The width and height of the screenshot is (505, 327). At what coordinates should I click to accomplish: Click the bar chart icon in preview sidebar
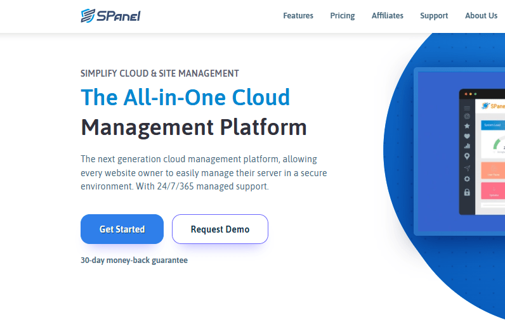pyautogui.click(x=467, y=146)
